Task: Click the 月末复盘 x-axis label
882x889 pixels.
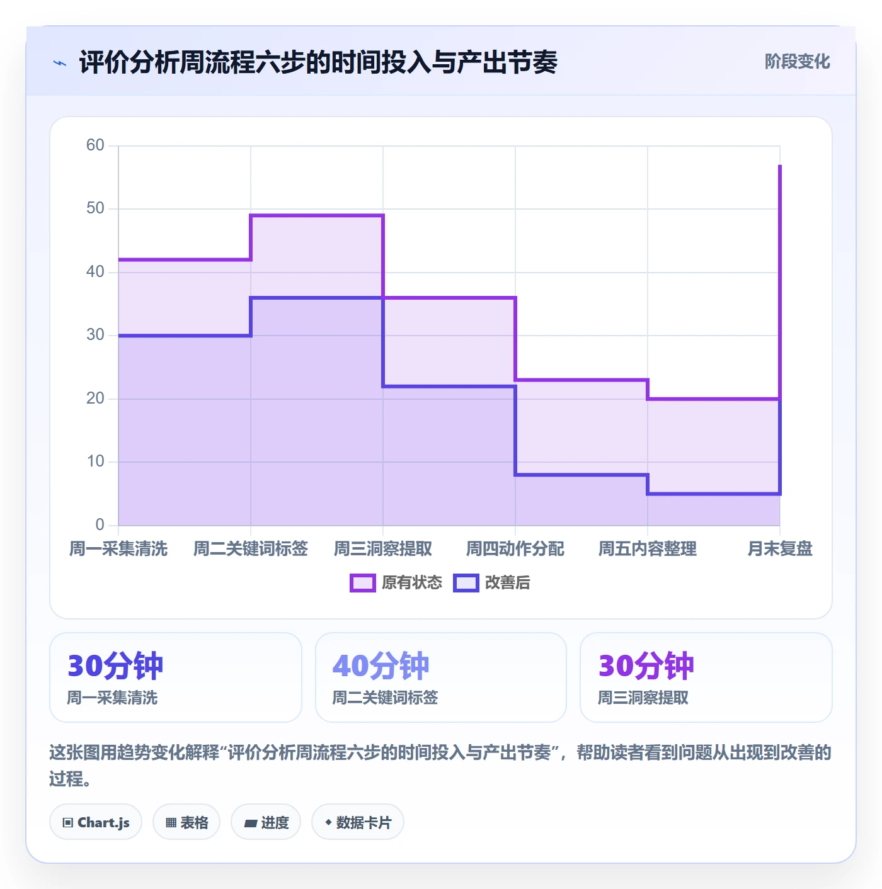Action: [x=780, y=549]
